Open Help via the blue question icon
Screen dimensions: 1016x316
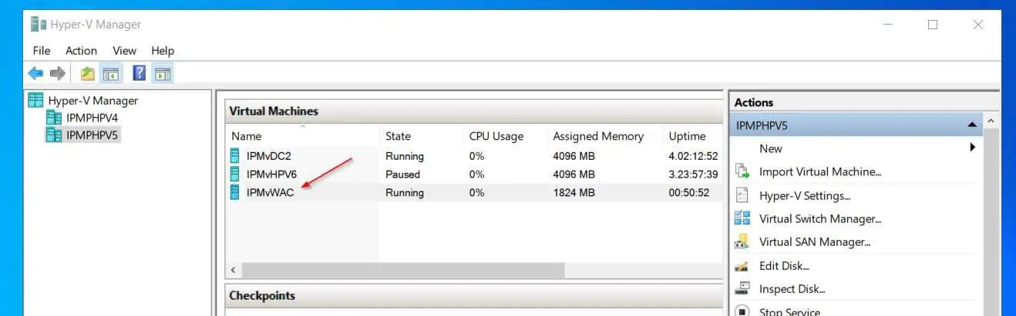pos(140,74)
